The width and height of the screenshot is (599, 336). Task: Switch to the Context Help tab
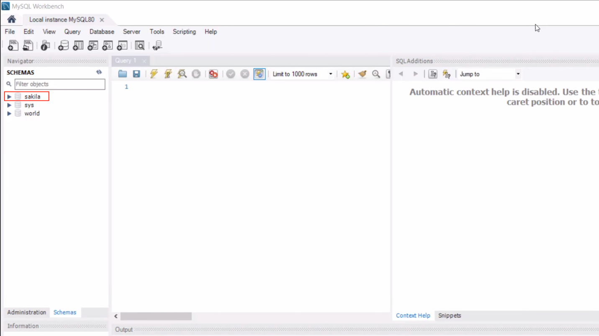(413, 315)
